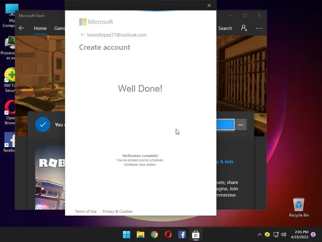Open the clock showing 2:05 PM
This screenshot has width=322, height=242.
[x=300, y=234]
